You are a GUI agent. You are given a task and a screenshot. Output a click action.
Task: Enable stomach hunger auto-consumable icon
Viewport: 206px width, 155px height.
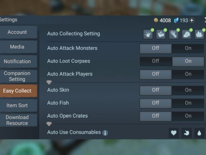coord(187,133)
